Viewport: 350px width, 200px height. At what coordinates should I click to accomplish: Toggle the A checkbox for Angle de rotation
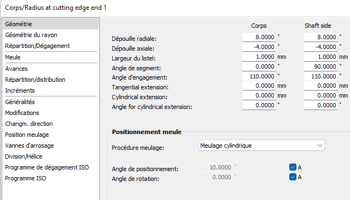pyautogui.click(x=293, y=177)
